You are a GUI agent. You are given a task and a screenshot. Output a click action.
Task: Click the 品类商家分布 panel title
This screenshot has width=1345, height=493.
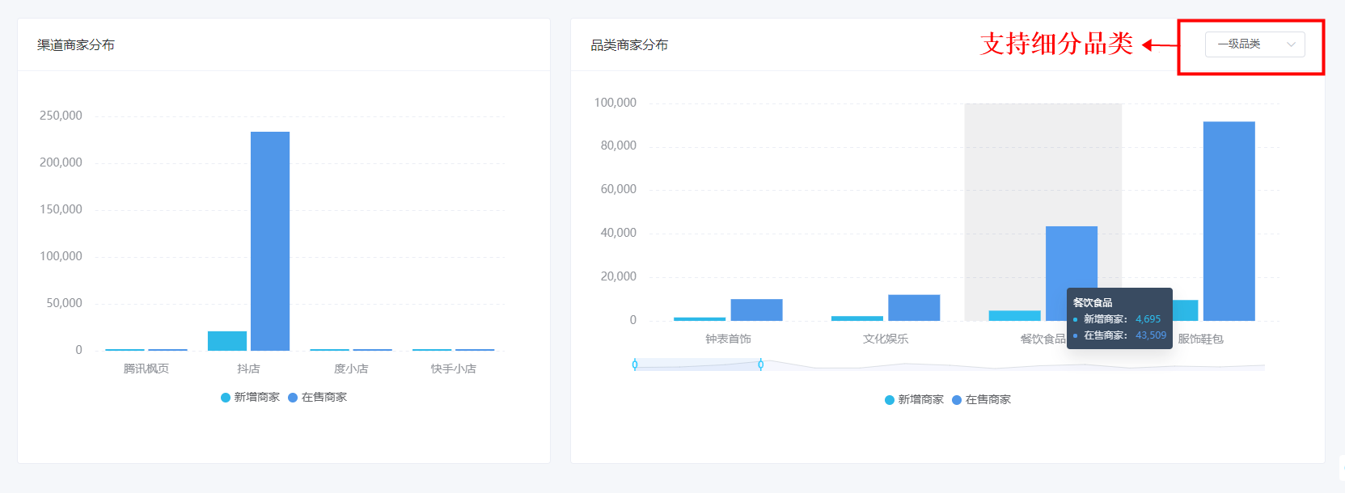click(629, 45)
